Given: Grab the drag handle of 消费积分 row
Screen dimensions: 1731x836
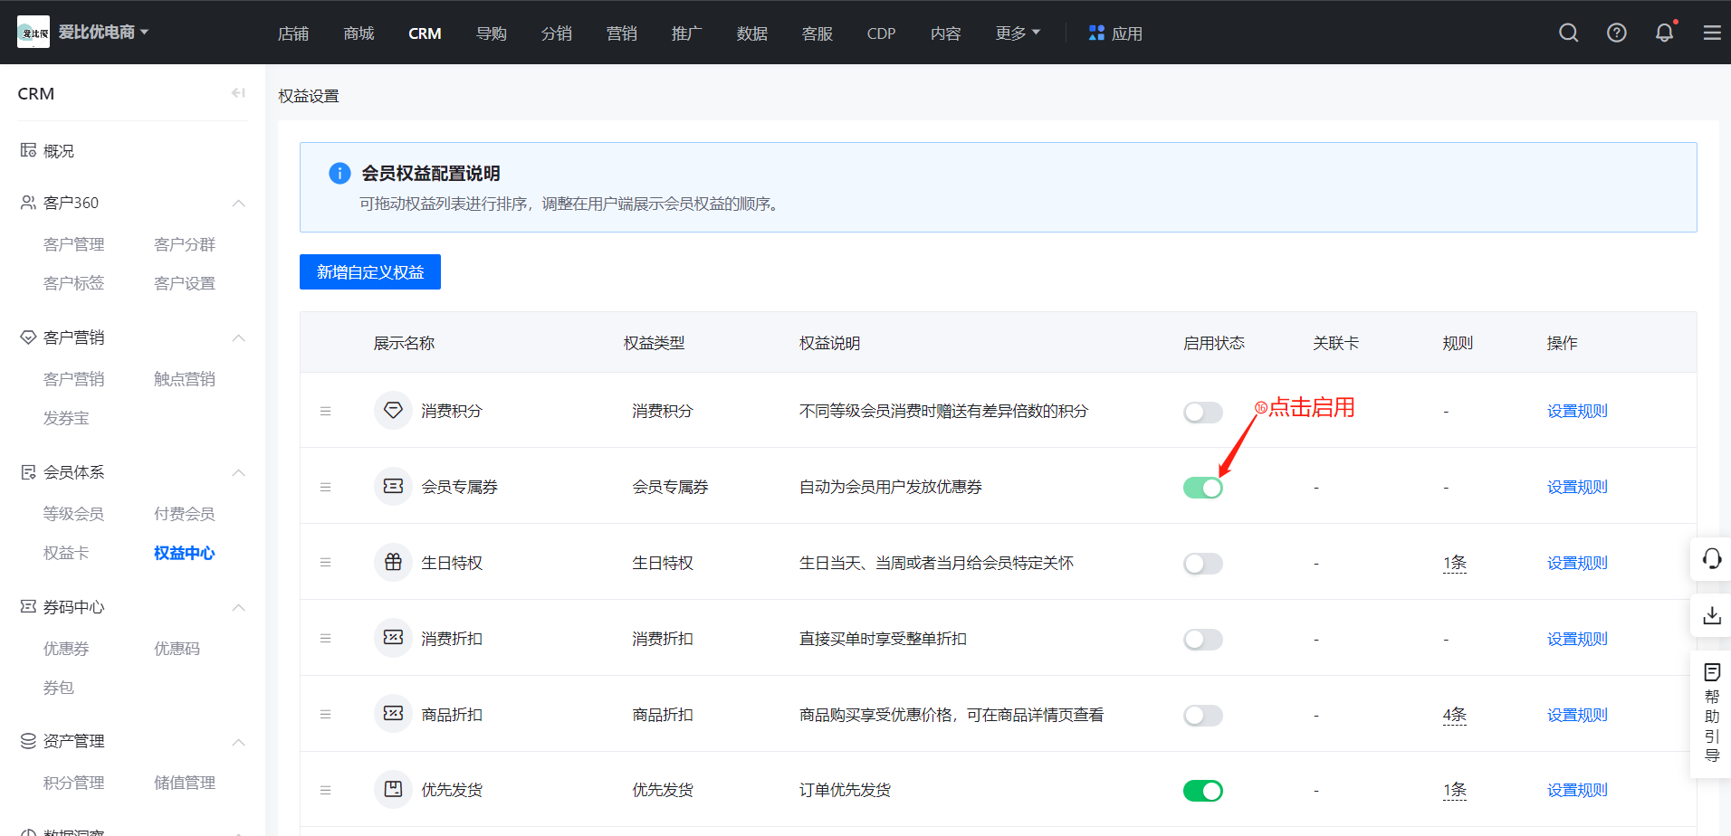Looking at the screenshot, I should [325, 411].
